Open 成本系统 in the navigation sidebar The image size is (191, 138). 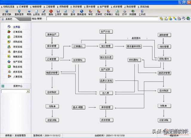coord(18,72)
